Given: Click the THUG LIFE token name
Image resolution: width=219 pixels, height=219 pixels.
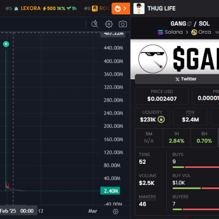Looking at the screenshot, I should (x=162, y=8).
